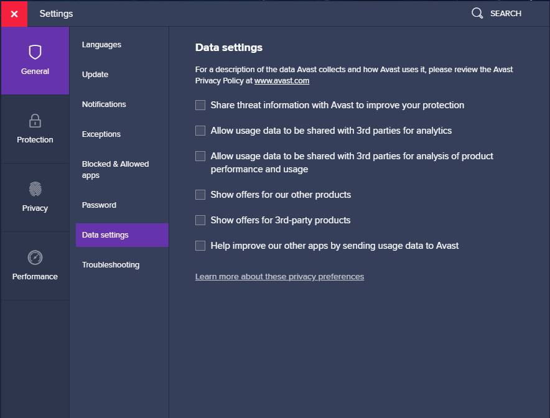Toggle Show offers for 3rd-party products
The height and width of the screenshot is (418, 550).
coord(200,220)
